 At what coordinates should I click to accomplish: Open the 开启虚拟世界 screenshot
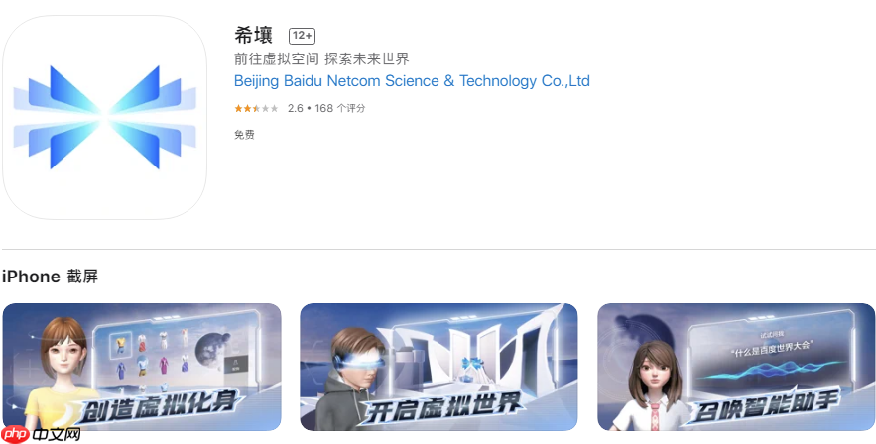coord(438,367)
